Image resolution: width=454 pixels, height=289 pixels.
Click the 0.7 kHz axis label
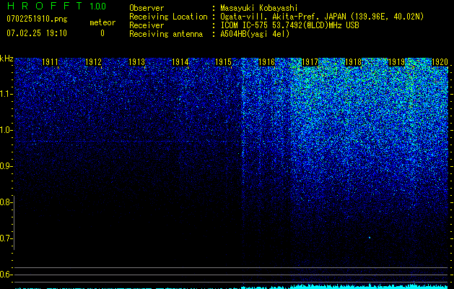pyautogui.click(x=6, y=238)
